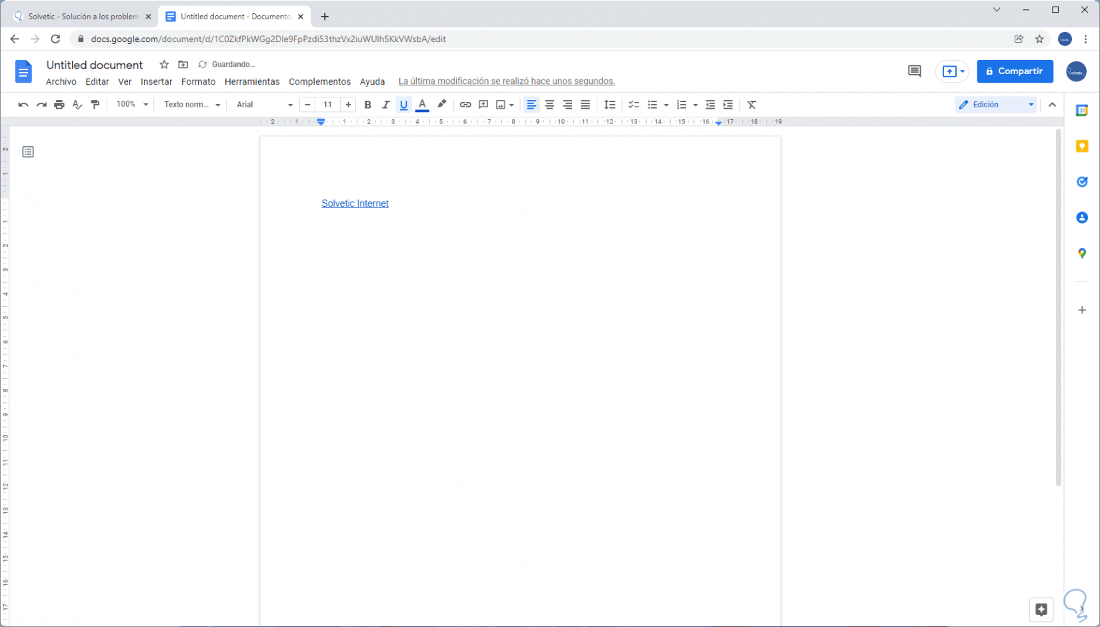Collapse the menus with the up chevron
1100x627 pixels.
1052,105
